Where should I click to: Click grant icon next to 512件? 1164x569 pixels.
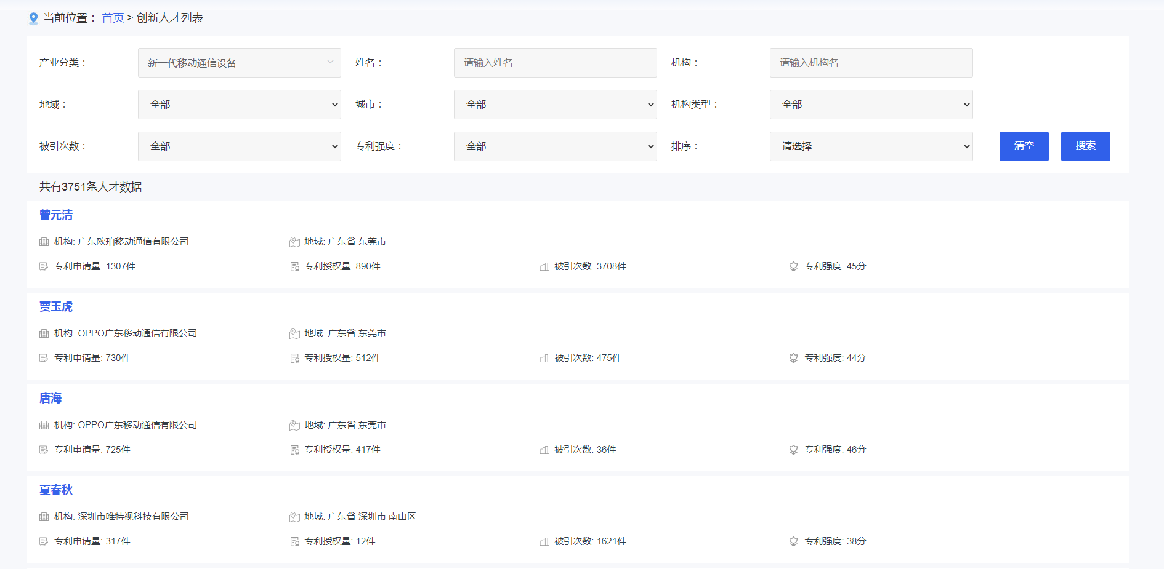294,359
